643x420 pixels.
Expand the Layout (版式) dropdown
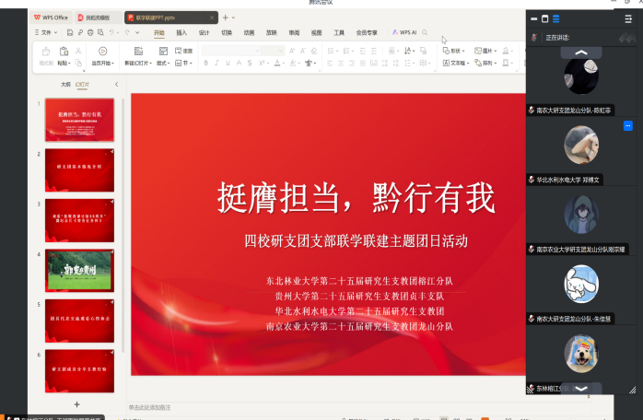[163, 64]
